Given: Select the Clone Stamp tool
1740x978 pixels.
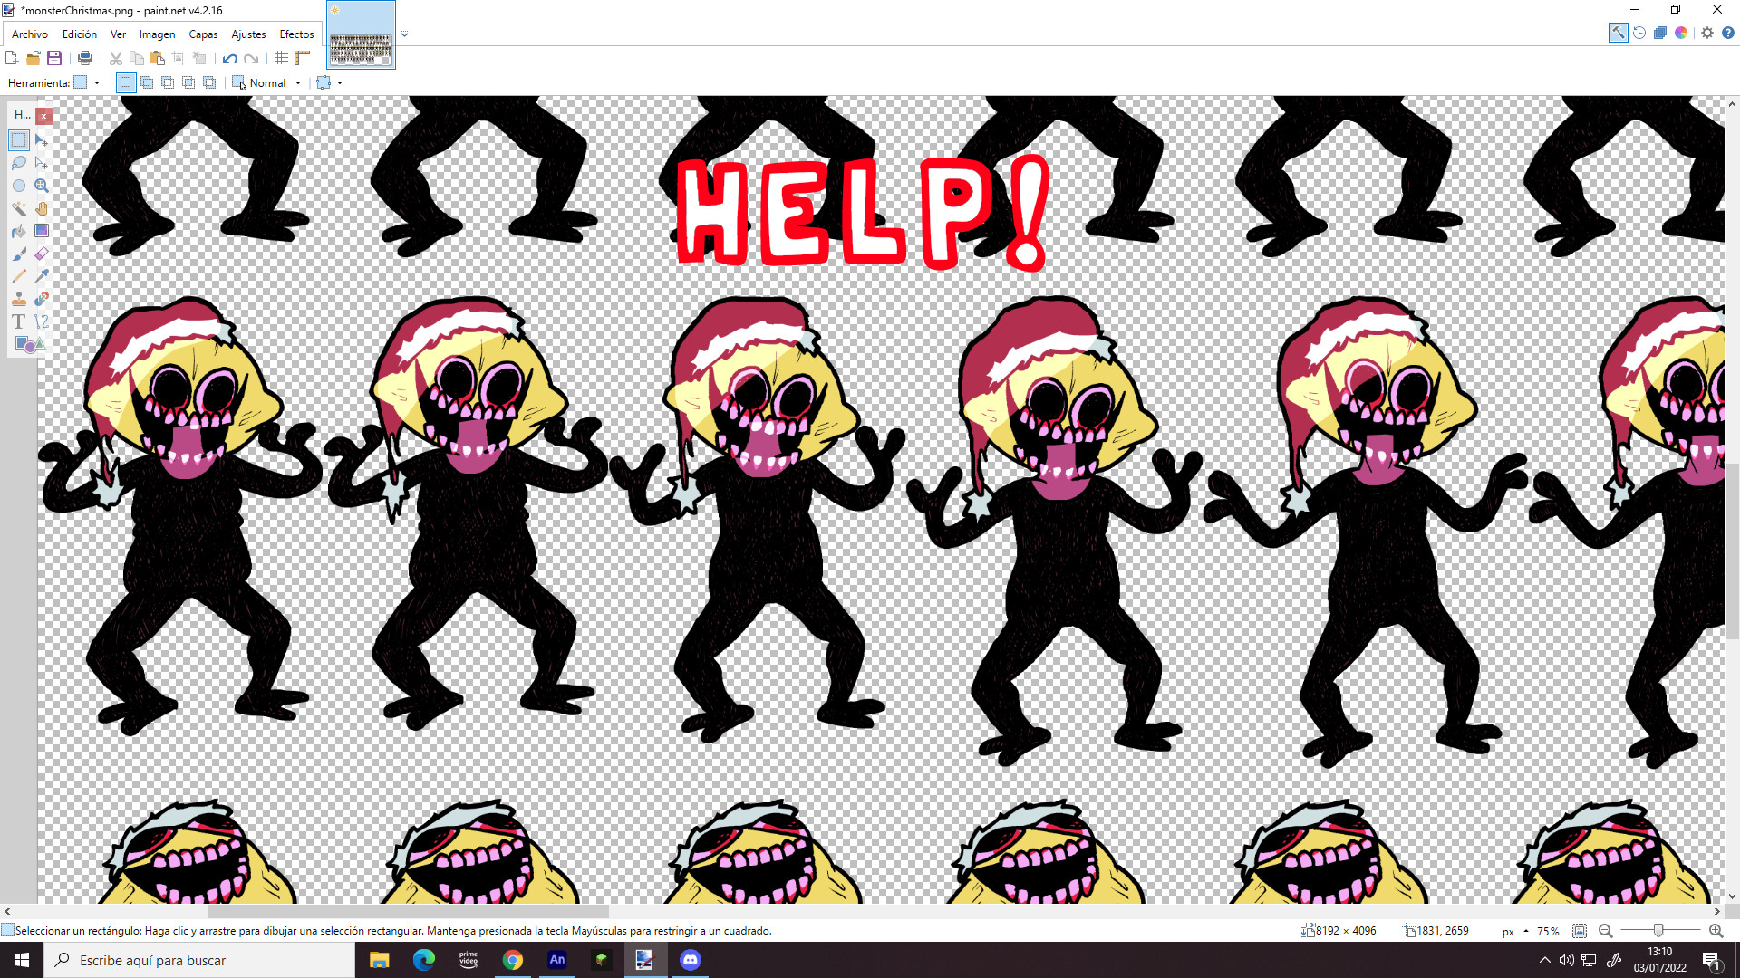Looking at the screenshot, I should pyautogui.click(x=18, y=298).
